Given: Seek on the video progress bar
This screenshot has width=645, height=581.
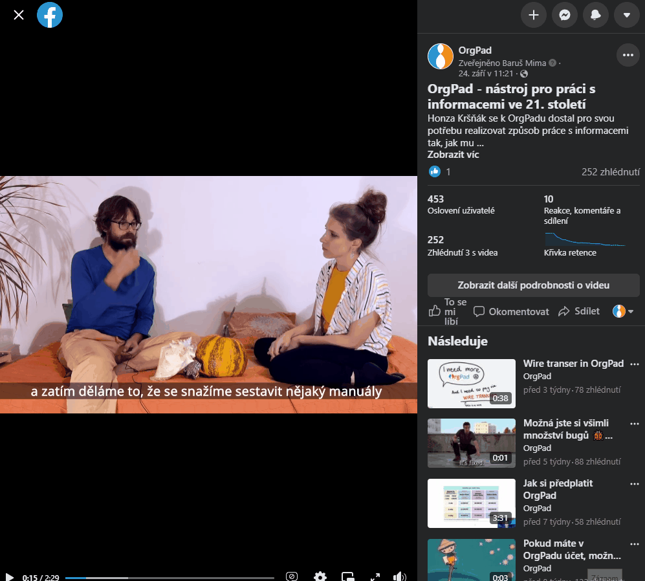Looking at the screenshot, I should click(x=169, y=577).
